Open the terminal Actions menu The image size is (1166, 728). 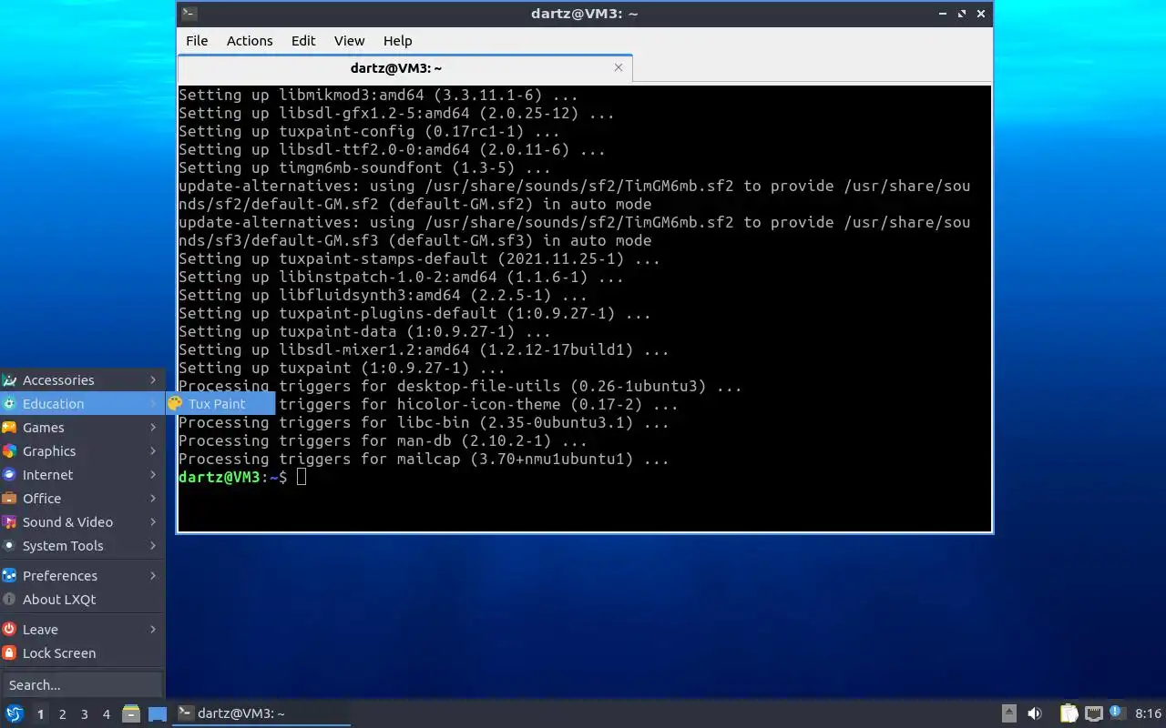tap(250, 41)
